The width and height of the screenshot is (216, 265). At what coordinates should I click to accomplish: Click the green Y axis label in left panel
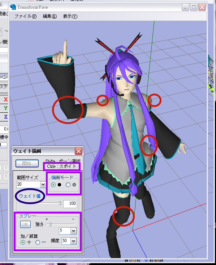(5, 108)
